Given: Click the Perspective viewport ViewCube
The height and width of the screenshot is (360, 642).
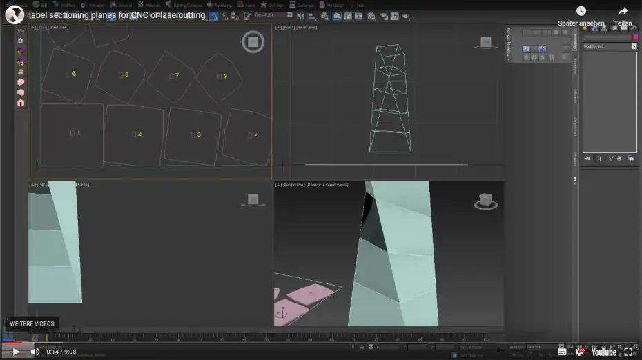Looking at the screenshot, I should (x=485, y=201).
